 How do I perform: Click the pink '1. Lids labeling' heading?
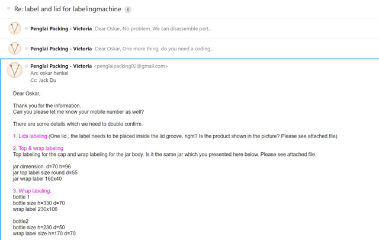tap(30, 136)
